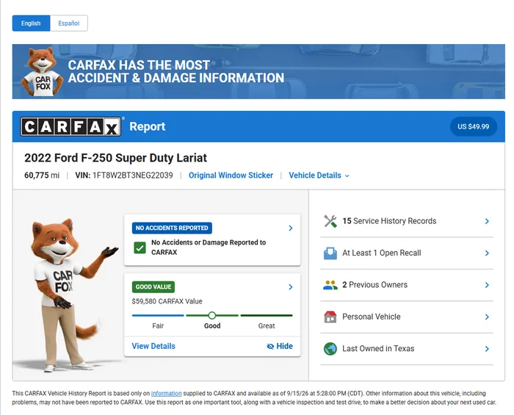514x415 pixels.
Task: Click the Fair segment of value meter
Action: [158, 315]
